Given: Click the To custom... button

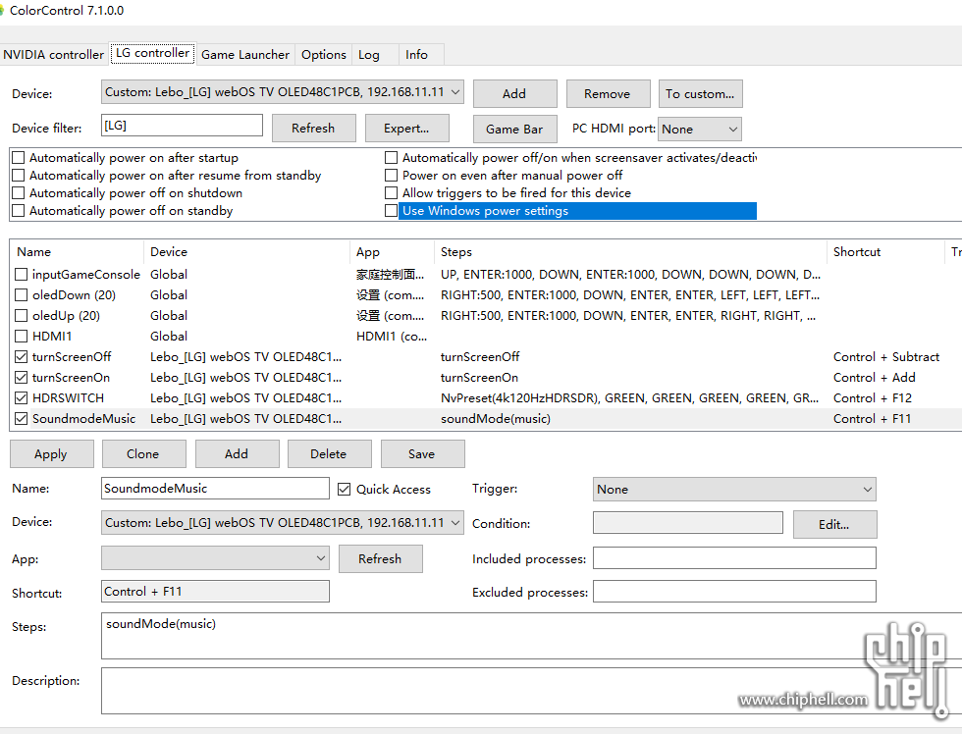Looking at the screenshot, I should [x=700, y=94].
